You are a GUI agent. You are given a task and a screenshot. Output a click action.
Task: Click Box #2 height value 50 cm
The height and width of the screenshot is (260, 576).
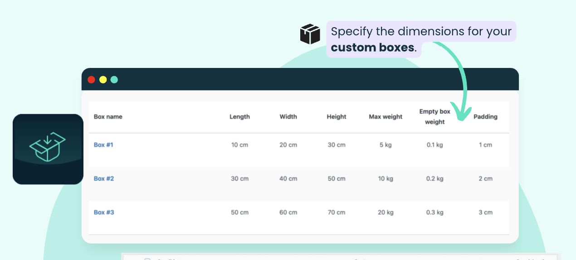(x=337, y=178)
